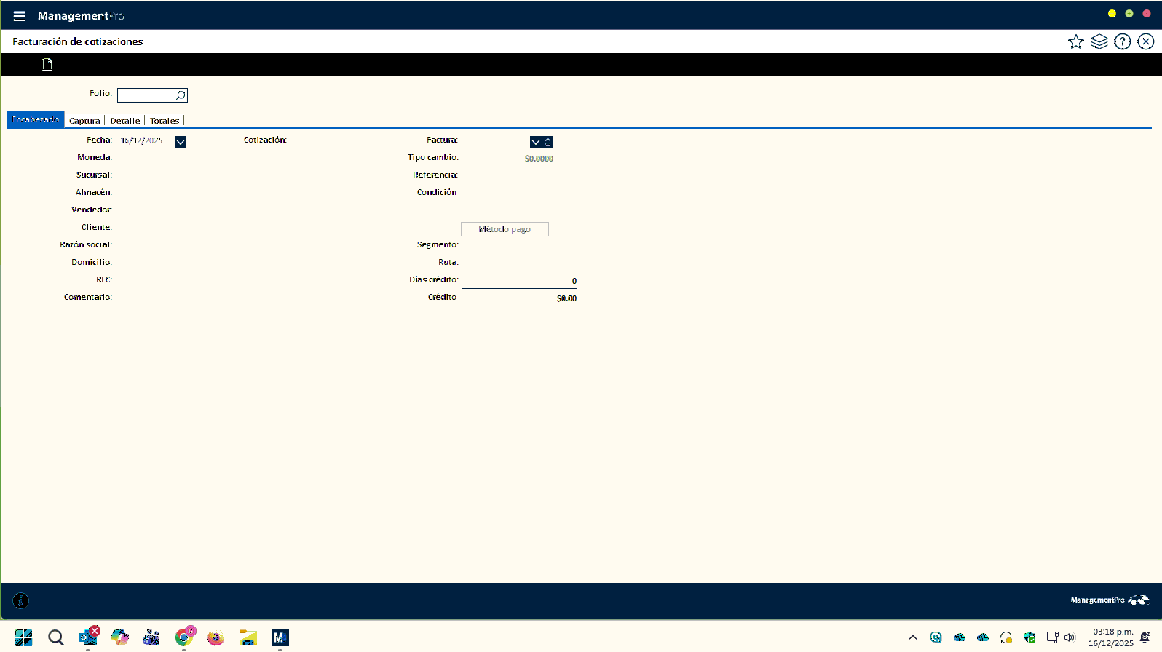The width and height of the screenshot is (1162, 652).
Task: Close Facturación de cotizaciones with X icon
Action: click(1145, 41)
